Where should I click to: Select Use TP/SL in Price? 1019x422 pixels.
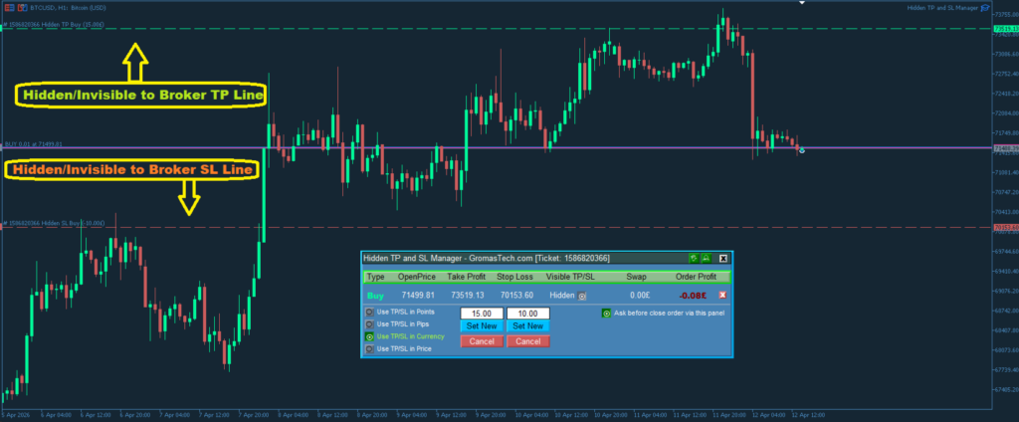pyautogui.click(x=369, y=349)
